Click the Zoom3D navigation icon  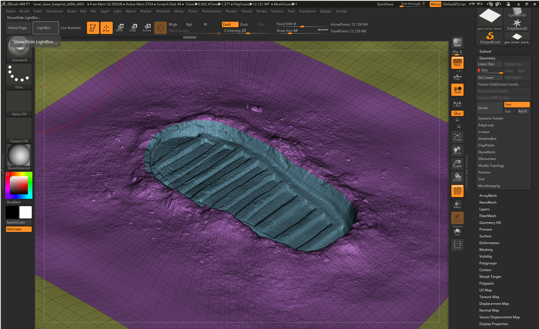[457, 164]
